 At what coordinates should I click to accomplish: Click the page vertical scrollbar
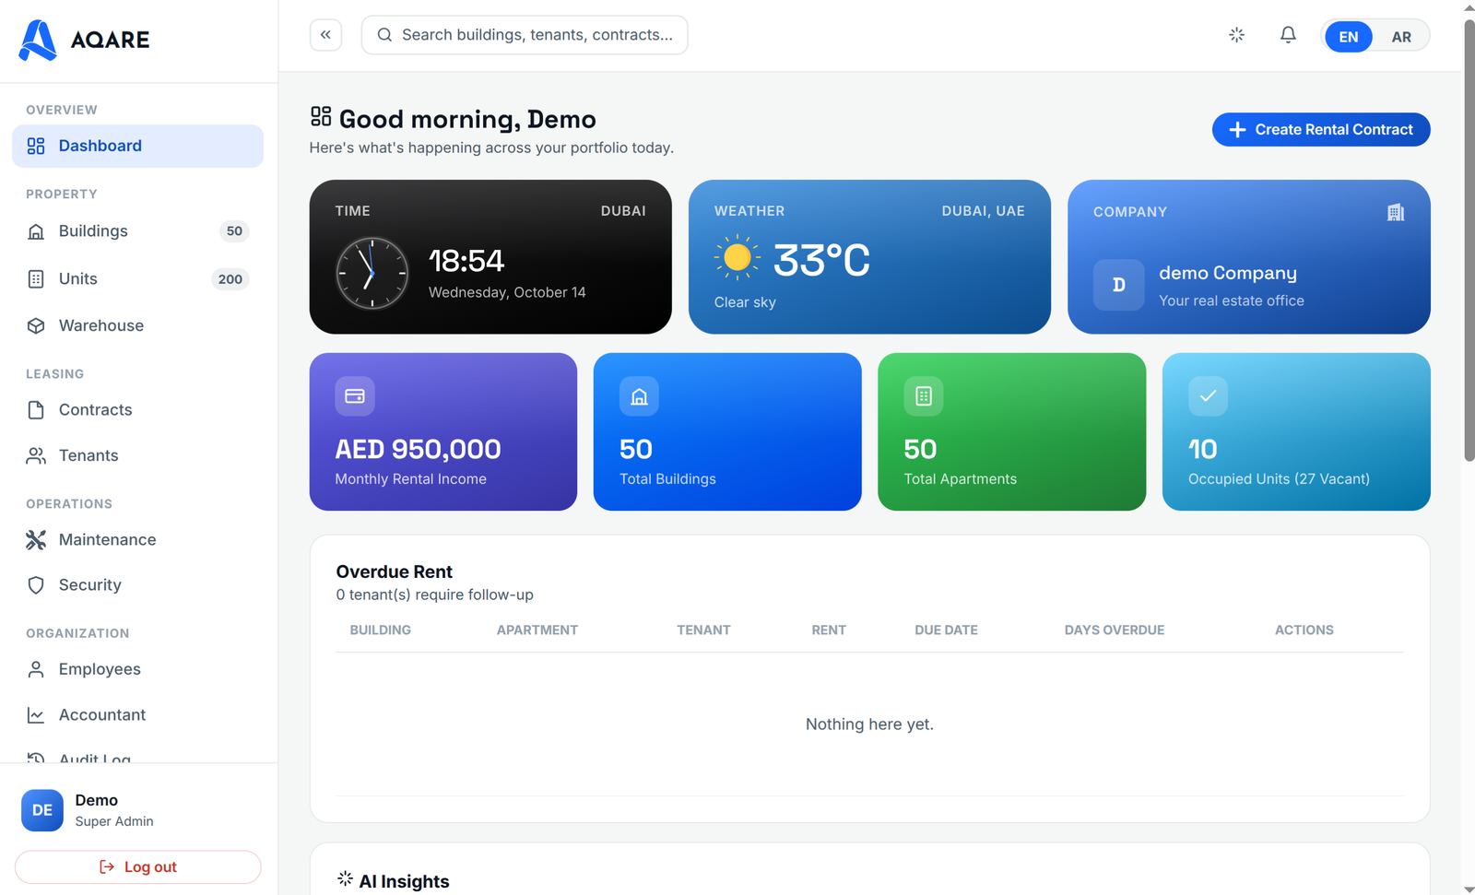[1469, 240]
